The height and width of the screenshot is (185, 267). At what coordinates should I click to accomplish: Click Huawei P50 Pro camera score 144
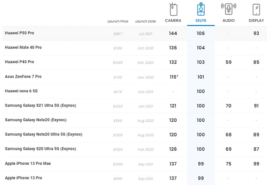pyautogui.click(x=173, y=33)
